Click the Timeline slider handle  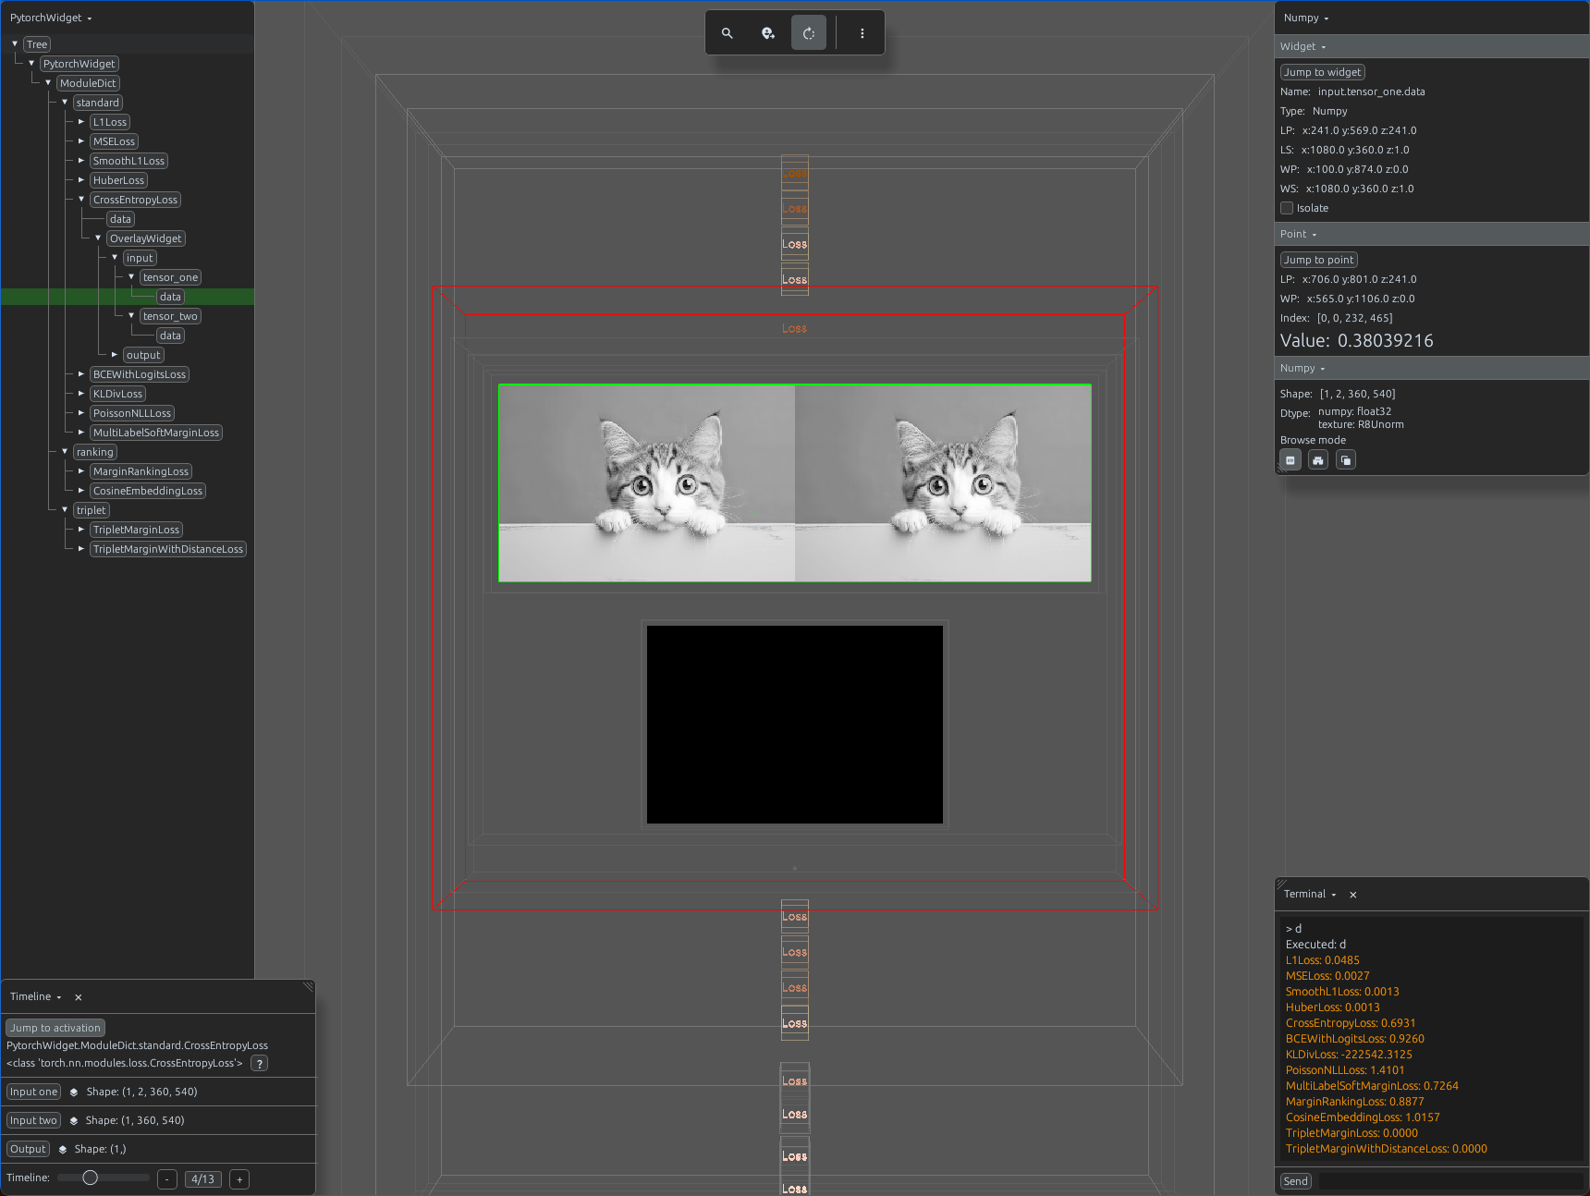click(90, 1178)
